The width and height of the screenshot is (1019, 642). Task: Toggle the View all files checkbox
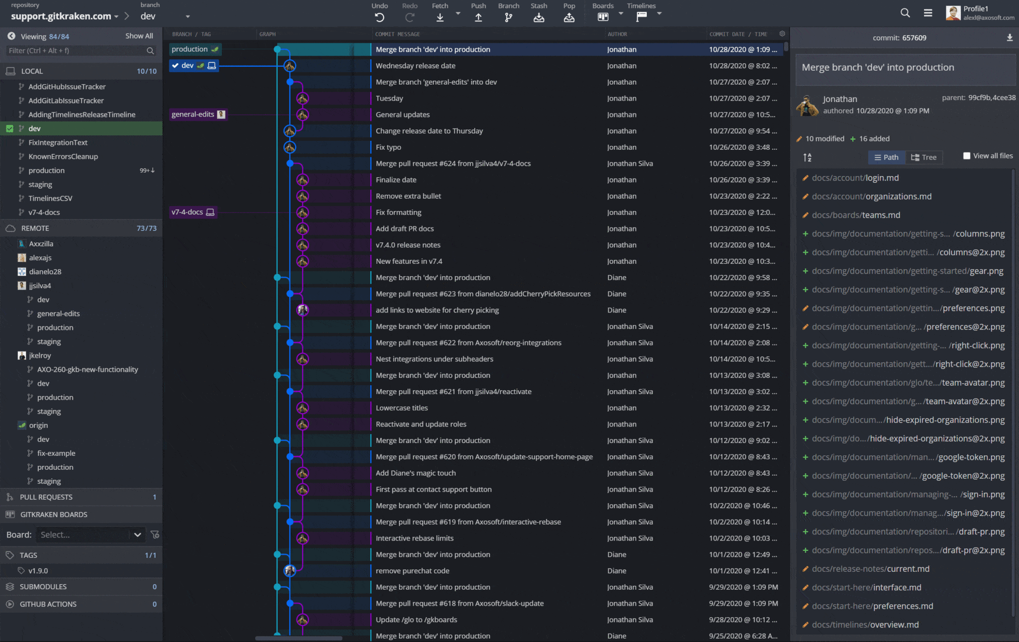tap(966, 156)
